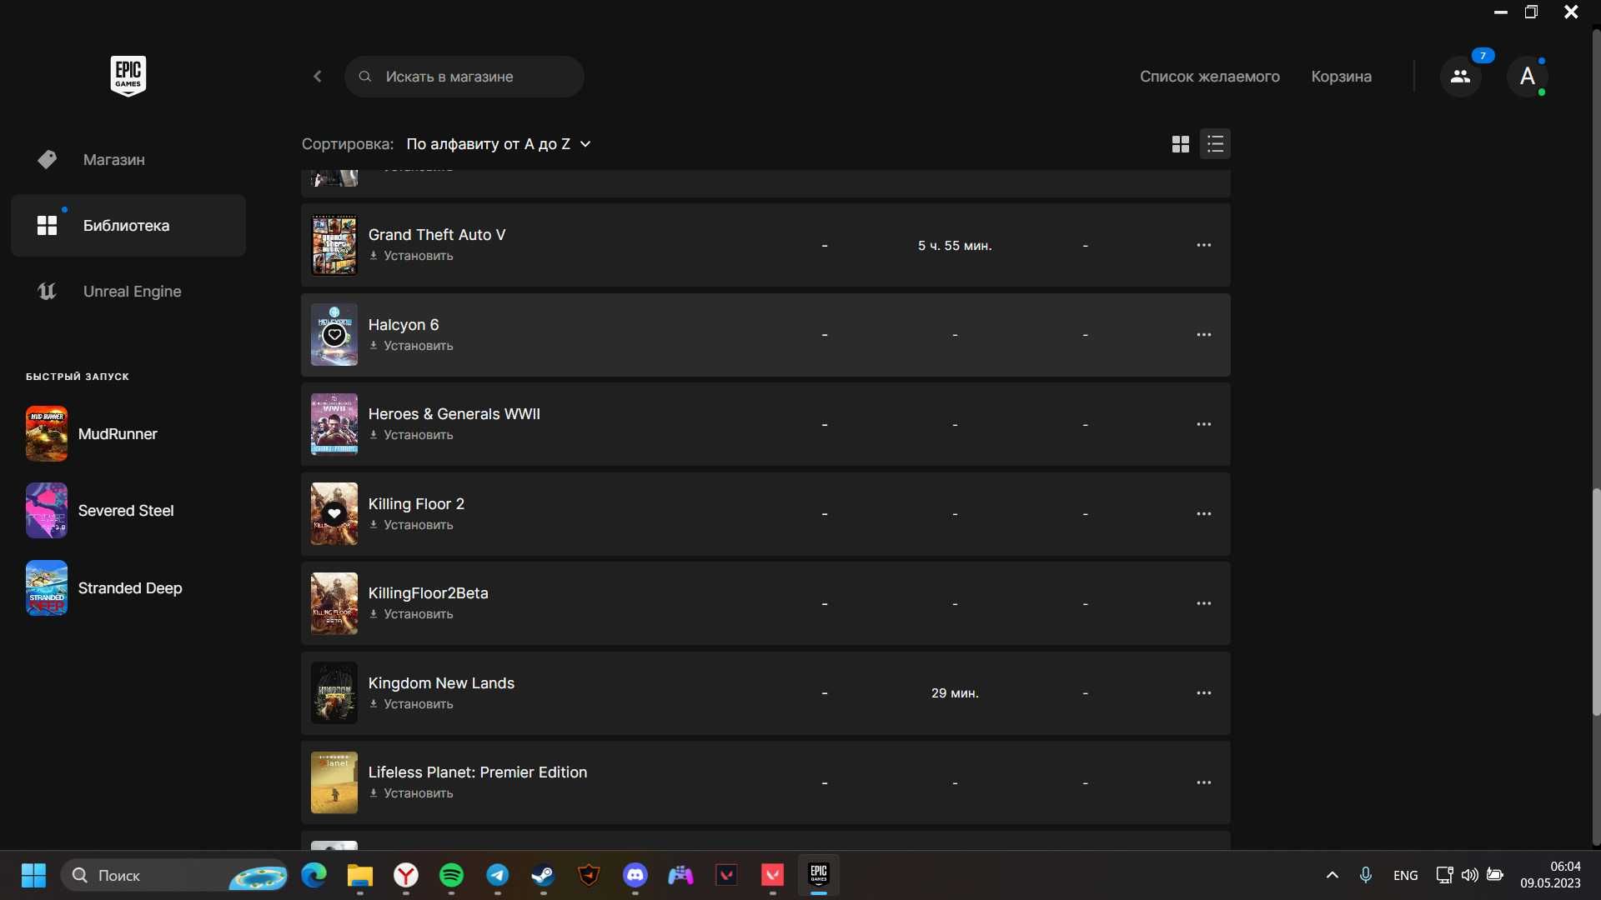Open the sorting dropdown По алфавиту
Viewport: 1601px width, 900px height.
click(x=499, y=144)
